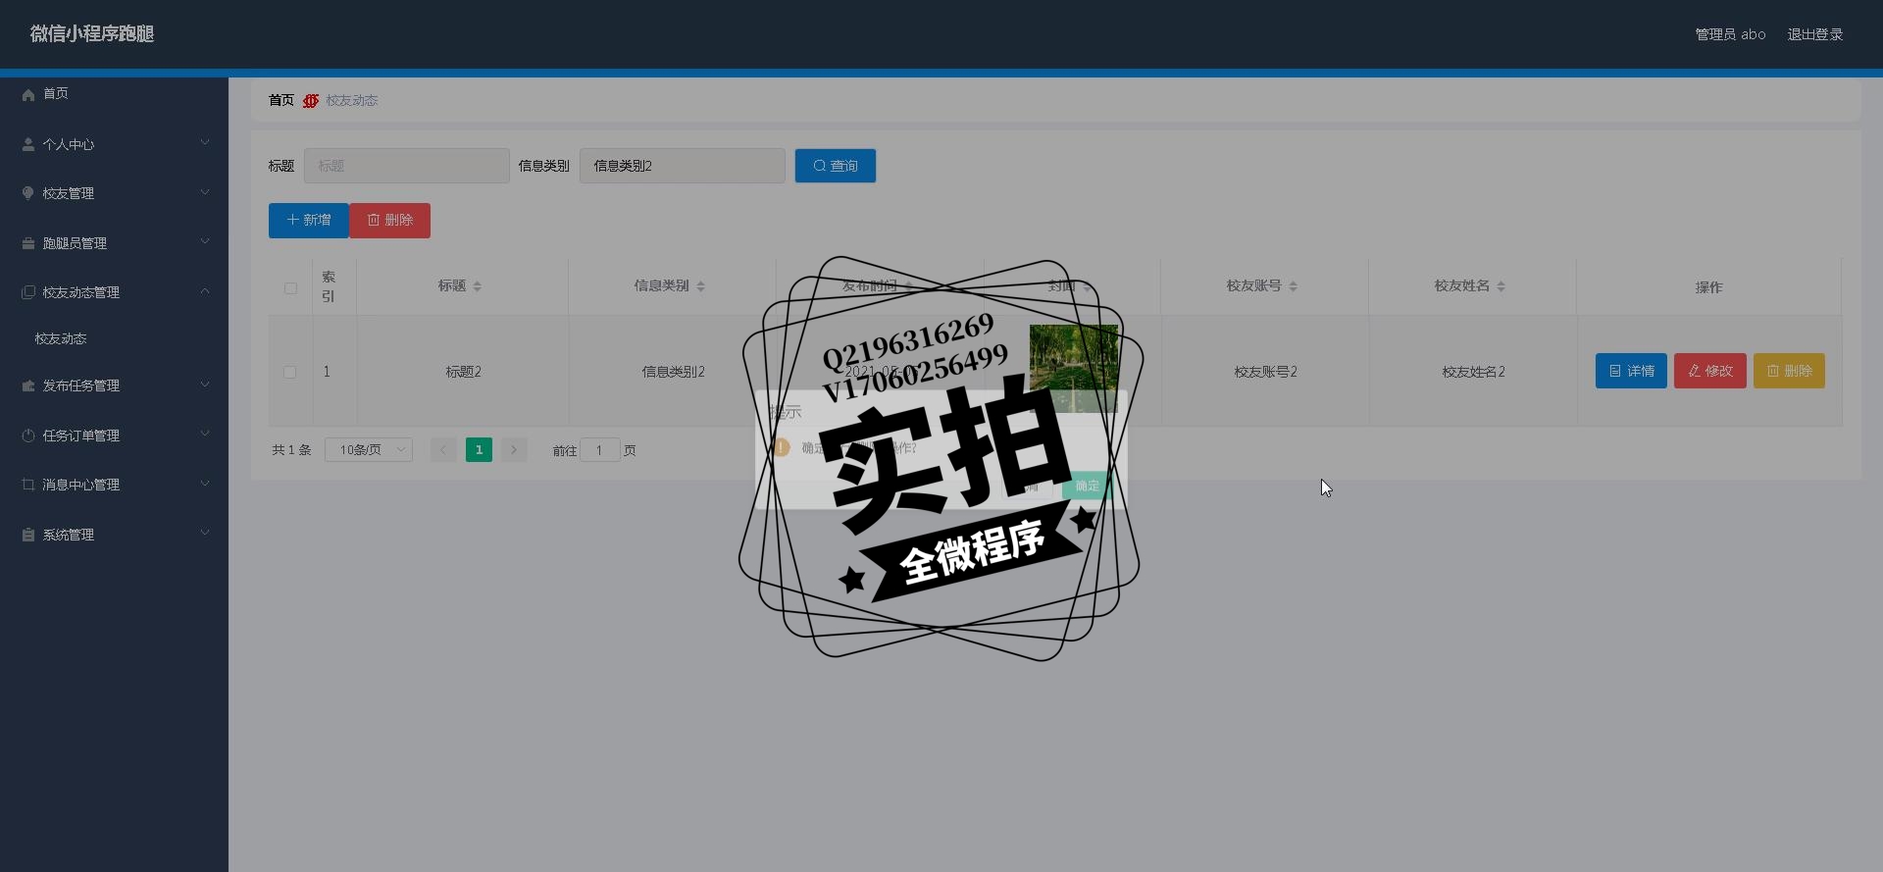Collapse the 校友动态管理 menu chevron
This screenshot has height=872, width=1883.
pyautogui.click(x=205, y=291)
